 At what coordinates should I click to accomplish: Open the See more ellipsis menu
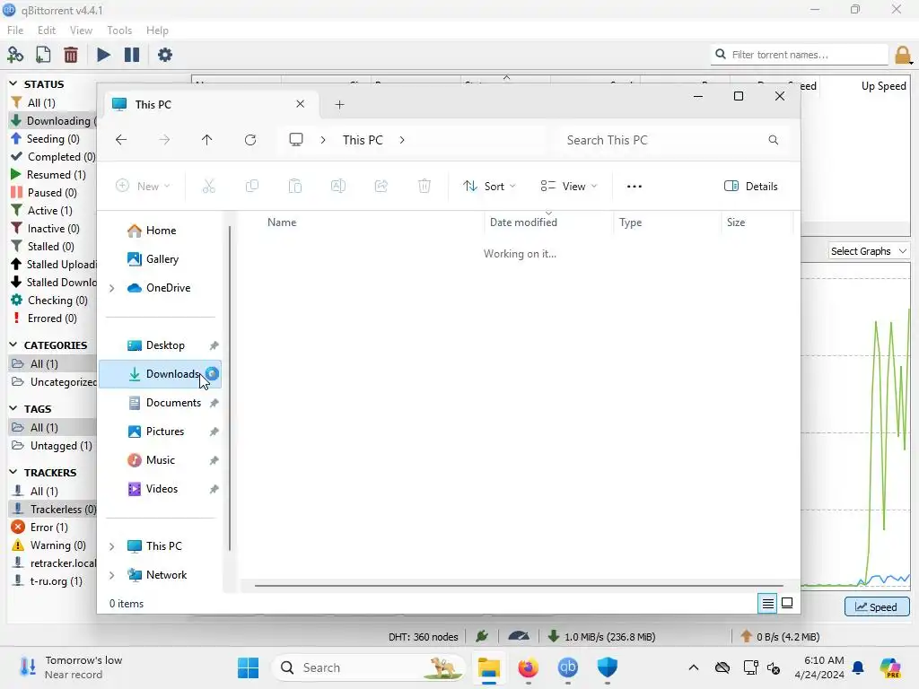click(x=635, y=187)
